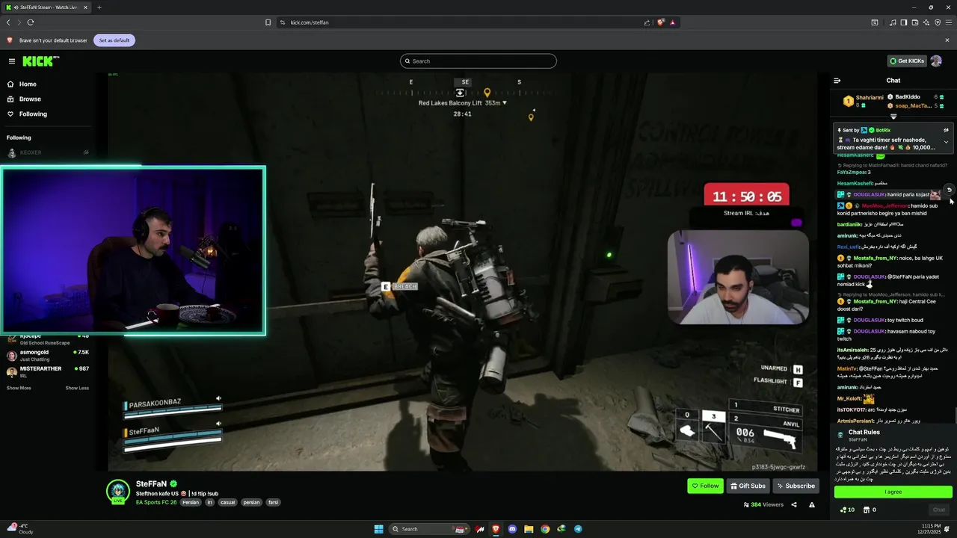Screen dimensions: 957x538
Task: Open KEOXER channel in sidebar
Action: pyautogui.click(x=46, y=152)
